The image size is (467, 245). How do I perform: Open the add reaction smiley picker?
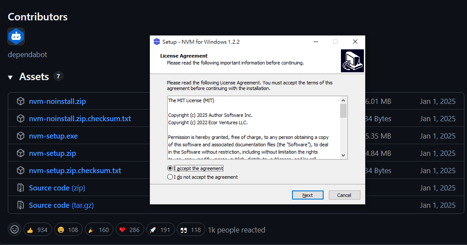pyautogui.click(x=14, y=229)
